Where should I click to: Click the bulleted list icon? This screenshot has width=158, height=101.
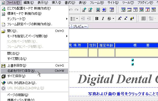pyautogui.click(x=73, y=19)
